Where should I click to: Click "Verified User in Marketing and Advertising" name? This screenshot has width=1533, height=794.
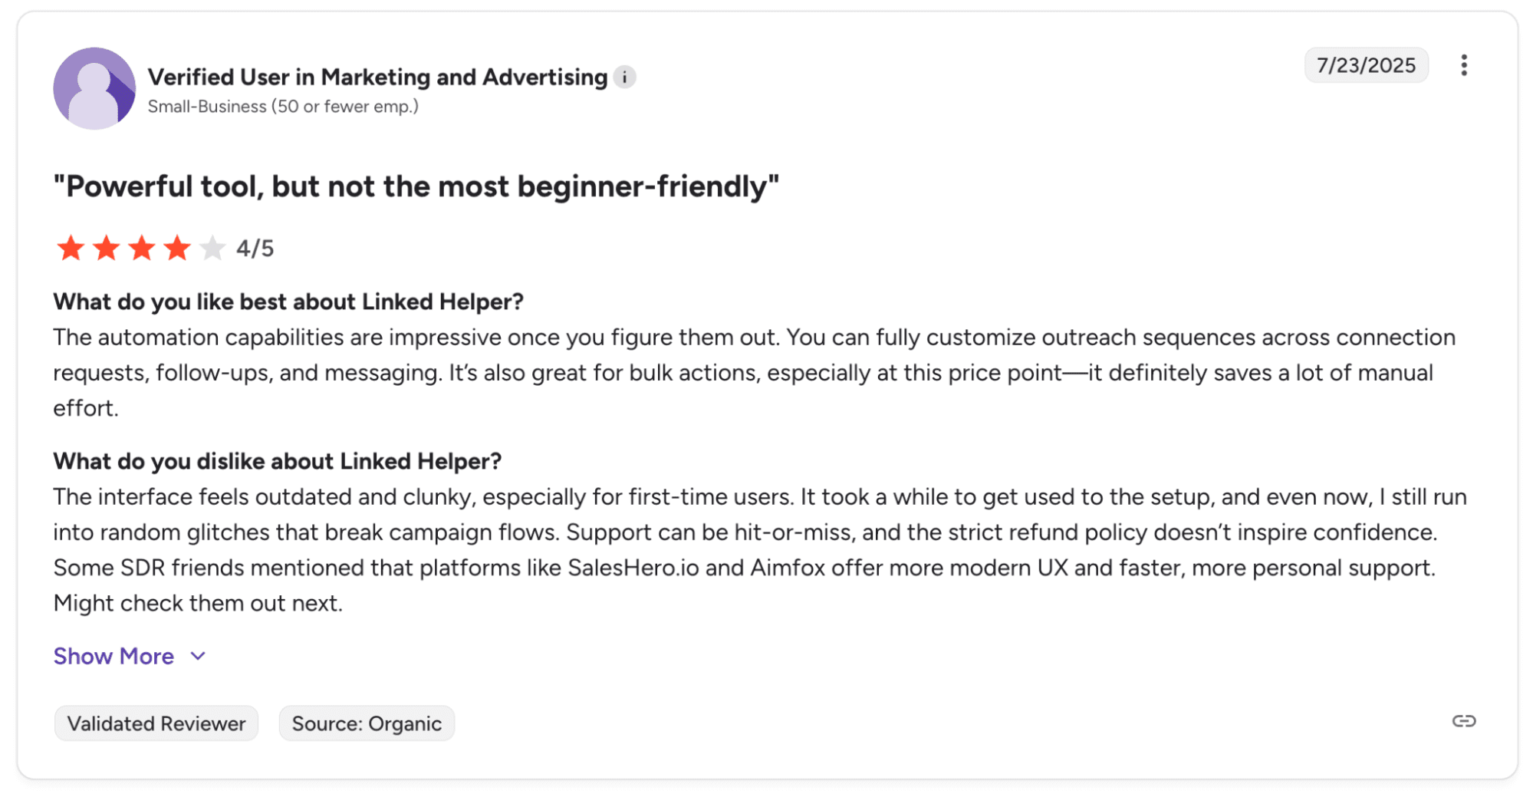click(x=377, y=77)
